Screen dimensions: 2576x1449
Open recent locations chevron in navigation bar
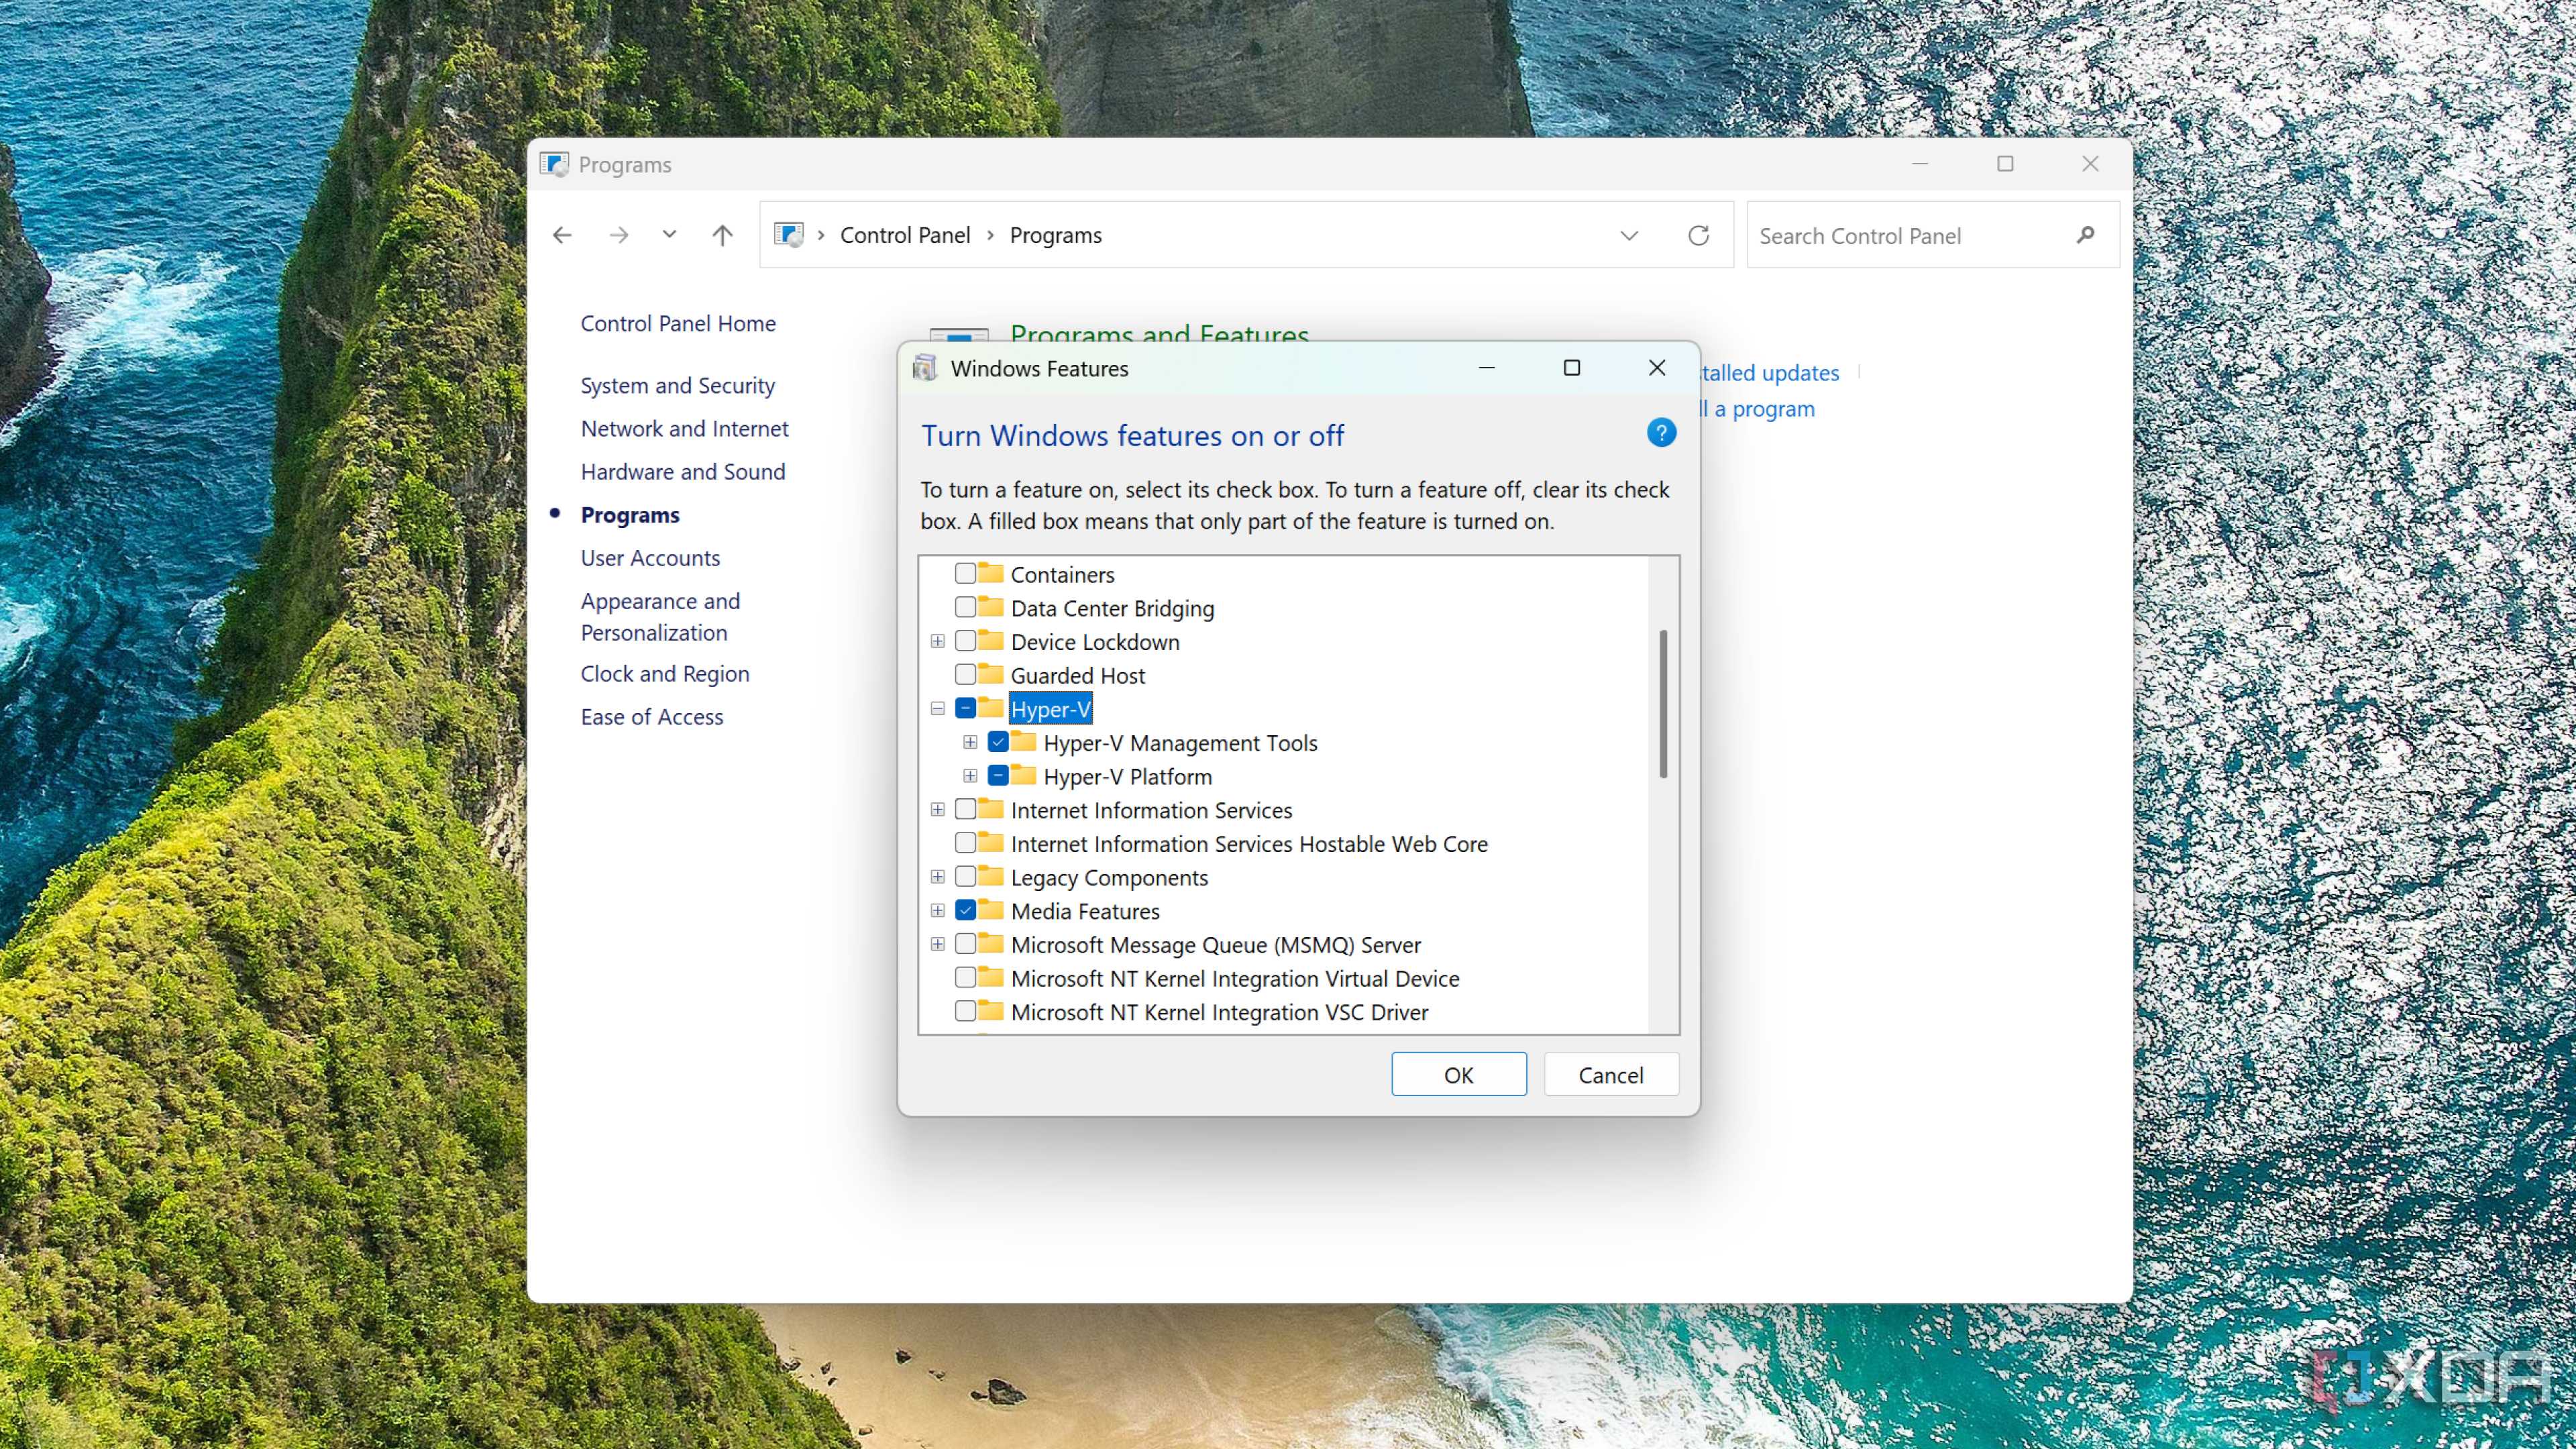[x=669, y=235]
